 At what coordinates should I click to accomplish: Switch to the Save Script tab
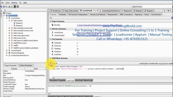pyautogui.click(x=79, y=80)
